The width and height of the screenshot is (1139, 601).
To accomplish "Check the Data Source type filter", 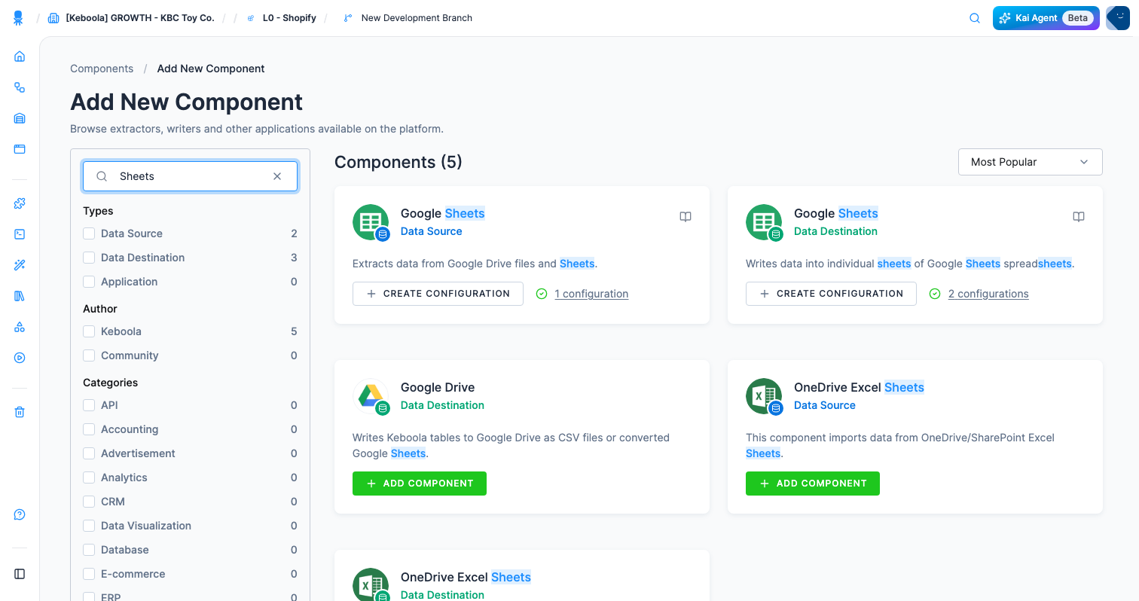I will (89, 233).
